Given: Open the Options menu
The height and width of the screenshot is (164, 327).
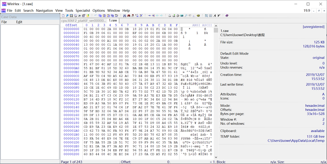Looking at the screenshot, I should 99,10.
